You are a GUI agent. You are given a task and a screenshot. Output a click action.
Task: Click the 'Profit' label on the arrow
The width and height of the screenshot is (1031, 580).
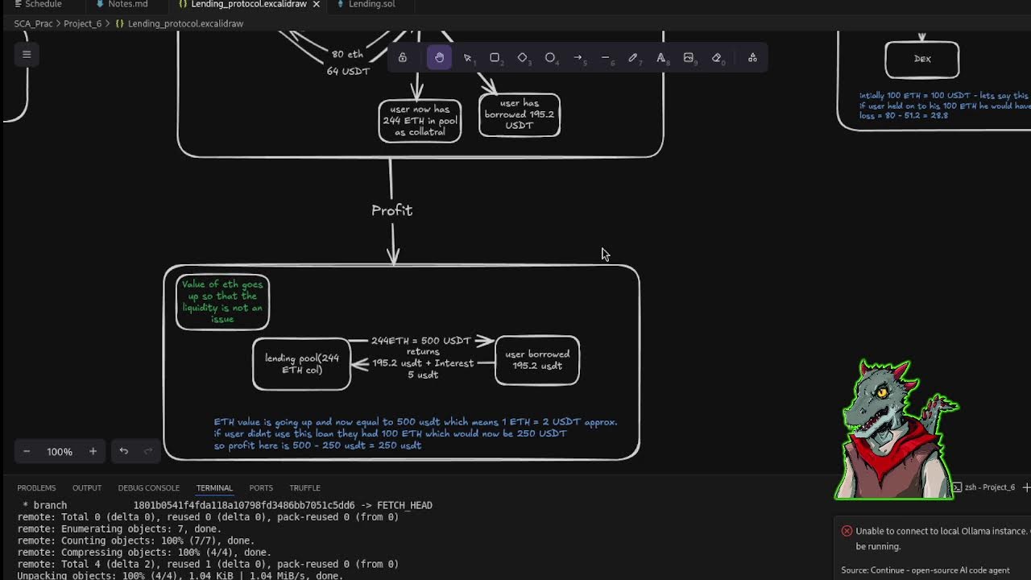pyautogui.click(x=392, y=210)
